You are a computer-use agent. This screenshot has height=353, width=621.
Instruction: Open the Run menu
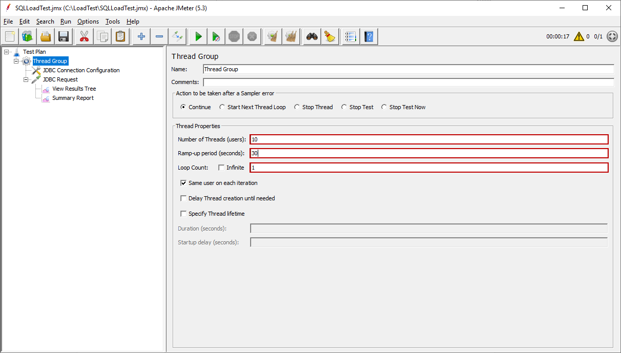(66, 22)
